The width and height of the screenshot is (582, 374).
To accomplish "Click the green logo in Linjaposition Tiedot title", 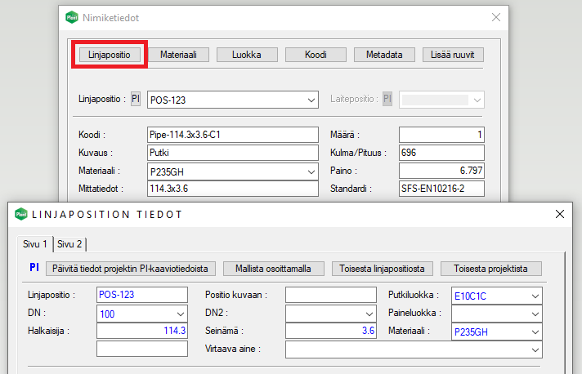I will coord(20,214).
